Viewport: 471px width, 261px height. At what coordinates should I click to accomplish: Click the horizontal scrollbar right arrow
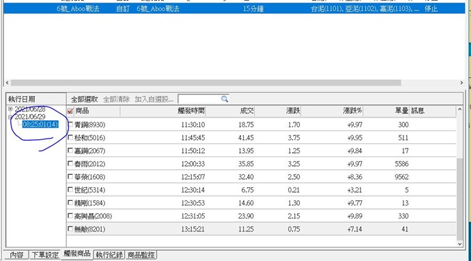click(461, 83)
